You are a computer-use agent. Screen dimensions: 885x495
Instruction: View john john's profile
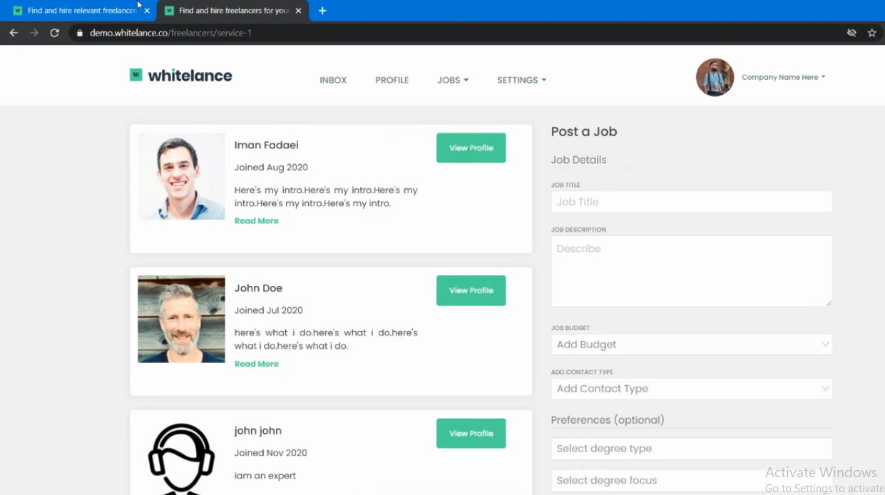tap(471, 433)
